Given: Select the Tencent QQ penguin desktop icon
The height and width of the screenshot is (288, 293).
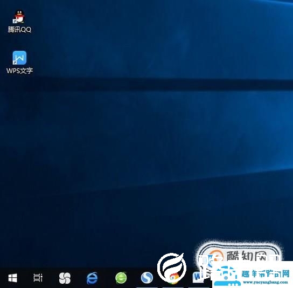Looking at the screenshot, I should click(x=19, y=16).
